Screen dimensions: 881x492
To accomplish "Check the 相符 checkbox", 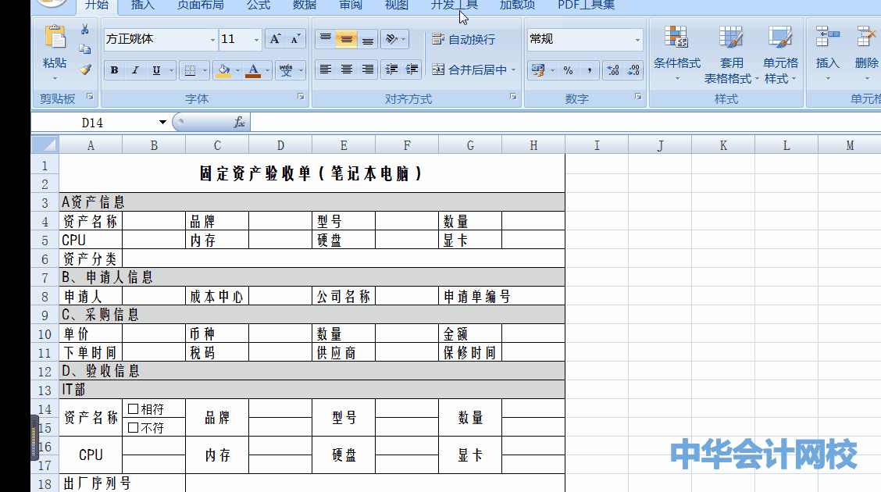I will (x=133, y=408).
